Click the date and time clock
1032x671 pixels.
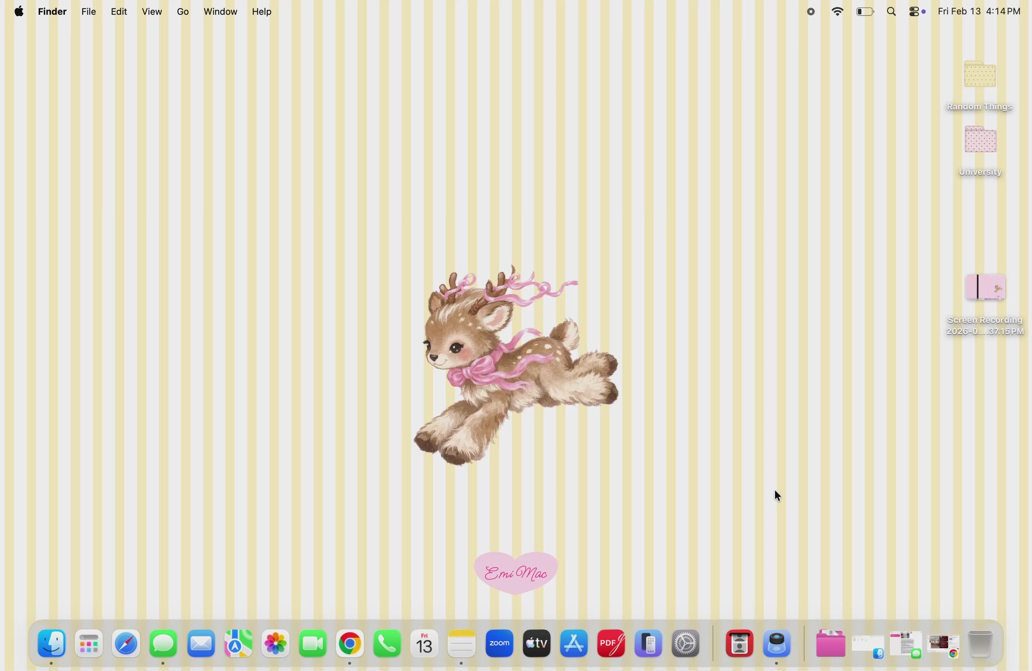pyautogui.click(x=979, y=12)
